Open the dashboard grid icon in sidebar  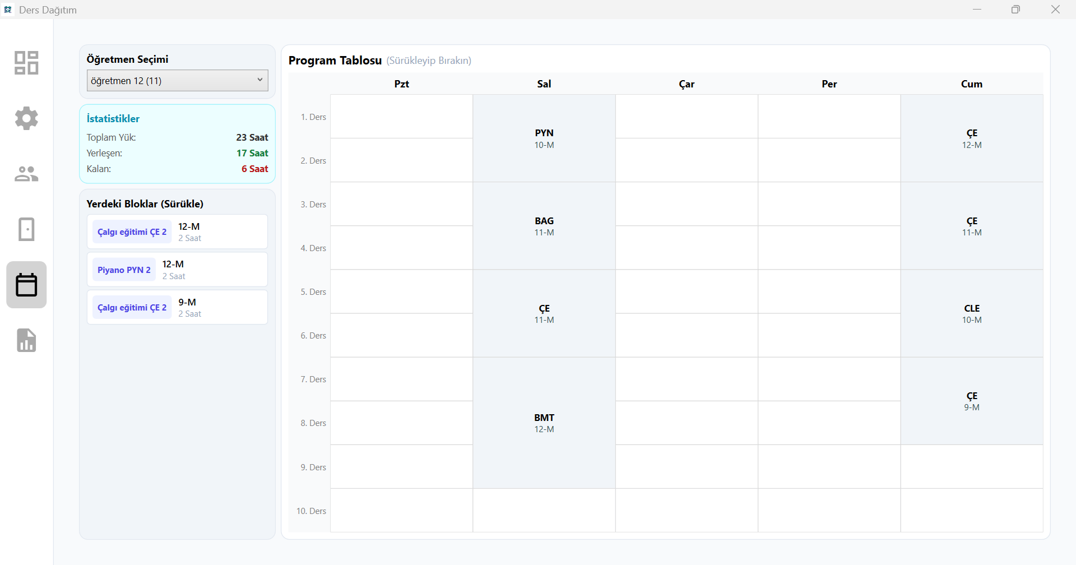click(x=26, y=63)
